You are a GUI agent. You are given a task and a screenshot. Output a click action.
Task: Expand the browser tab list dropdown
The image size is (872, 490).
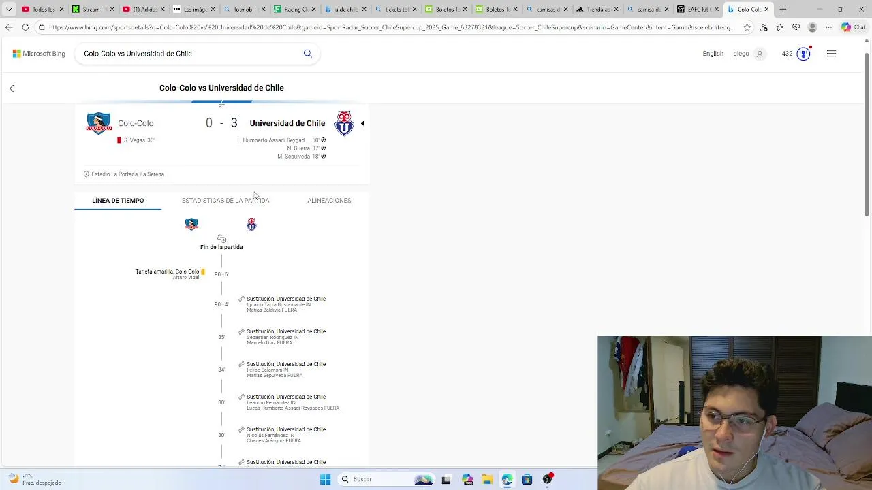point(9,10)
